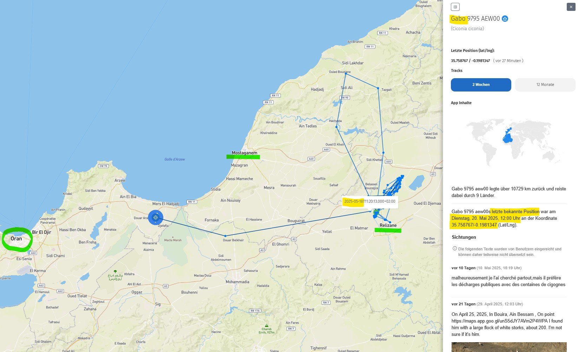Click the 2025-05-18 timestamp tooltip
578x352 pixels.
(x=369, y=202)
